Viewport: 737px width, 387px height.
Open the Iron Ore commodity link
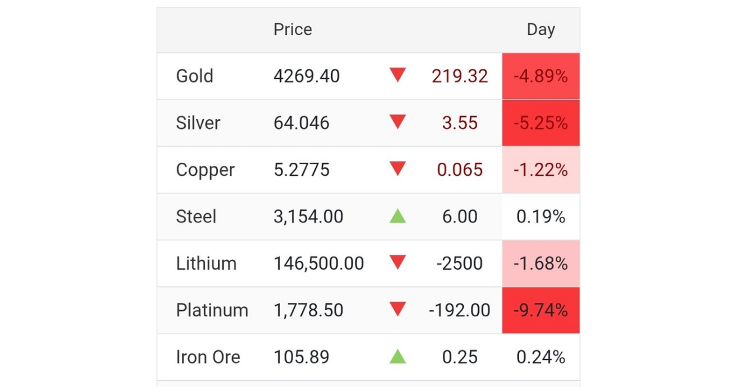208,357
